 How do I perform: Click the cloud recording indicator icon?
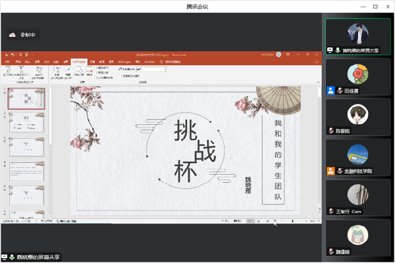12,35
